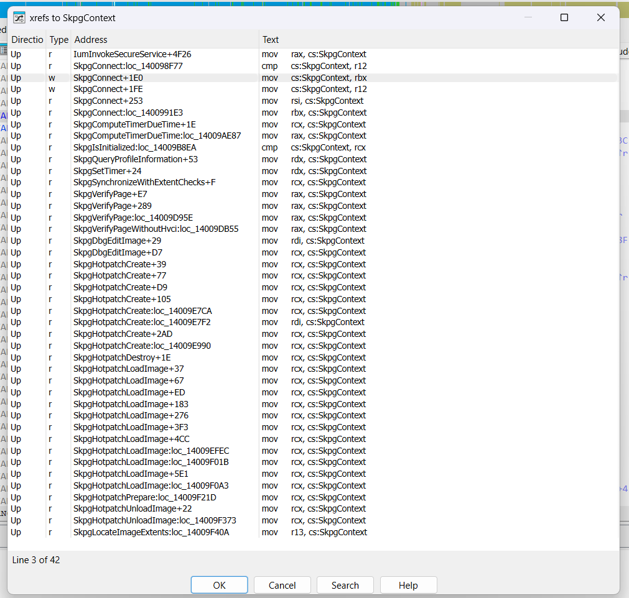
Task: Click the Cancel button
Action: click(x=282, y=585)
